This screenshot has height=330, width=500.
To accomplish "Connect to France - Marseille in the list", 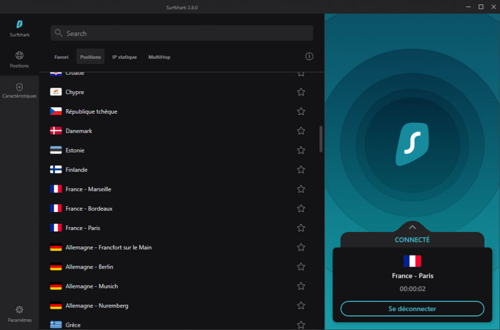I will (88, 189).
